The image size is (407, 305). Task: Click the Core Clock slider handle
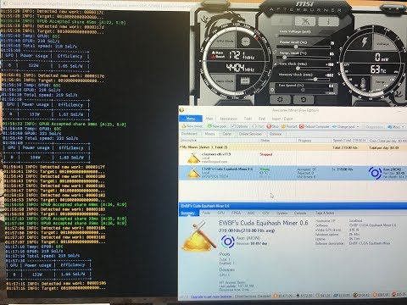coord(298,68)
